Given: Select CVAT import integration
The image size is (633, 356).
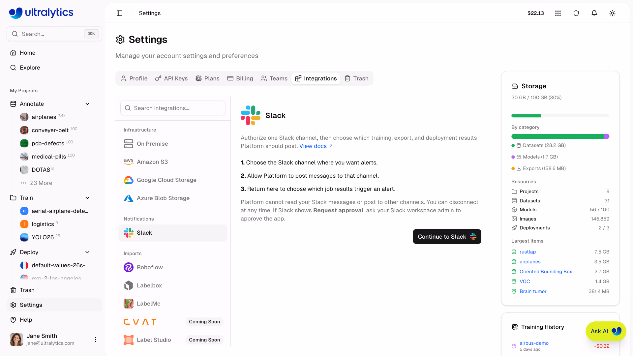Looking at the screenshot, I should (x=173, y=322).
